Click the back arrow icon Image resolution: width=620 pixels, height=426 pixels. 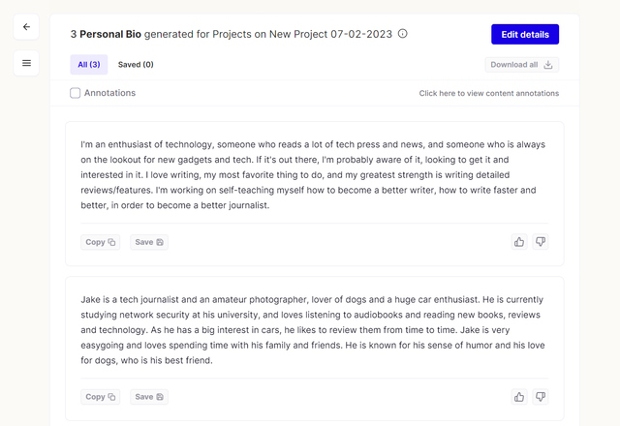26,27
